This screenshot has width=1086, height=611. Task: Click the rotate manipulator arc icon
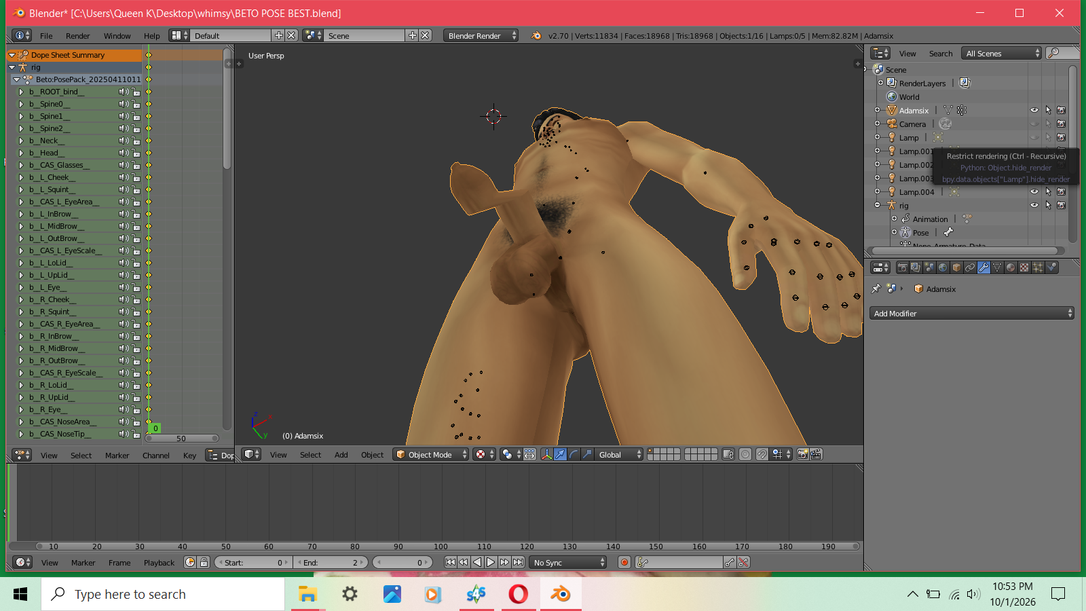pos(574,454)
